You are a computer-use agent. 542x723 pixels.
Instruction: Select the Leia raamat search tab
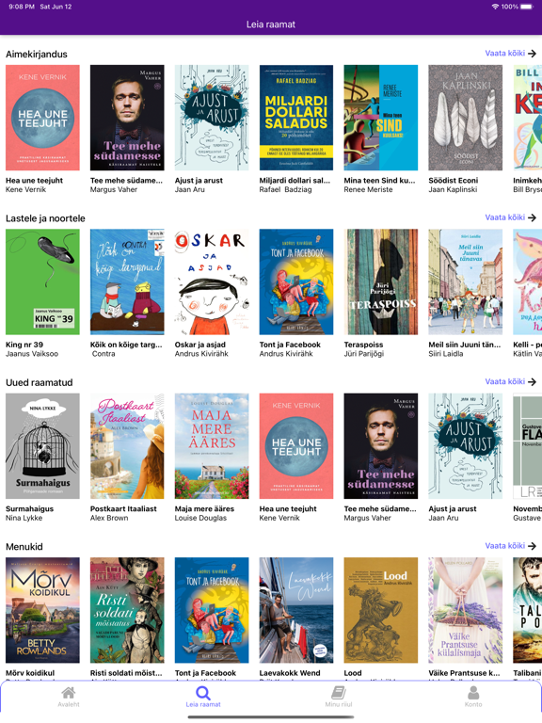pyautogui.click(x=203, y=697)
